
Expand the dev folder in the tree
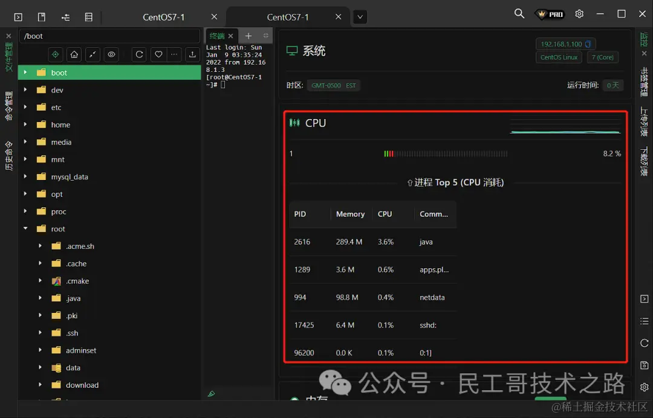(25, 89)
